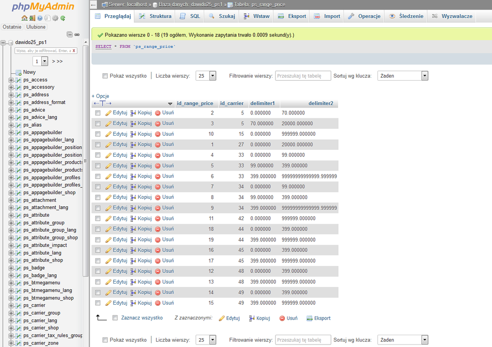The image size is (492, 347).
Task: Open the navigation page number dropdown
Action: click(40, 61)
